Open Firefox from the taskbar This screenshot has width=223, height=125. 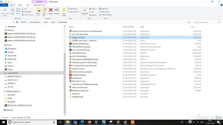89,122
